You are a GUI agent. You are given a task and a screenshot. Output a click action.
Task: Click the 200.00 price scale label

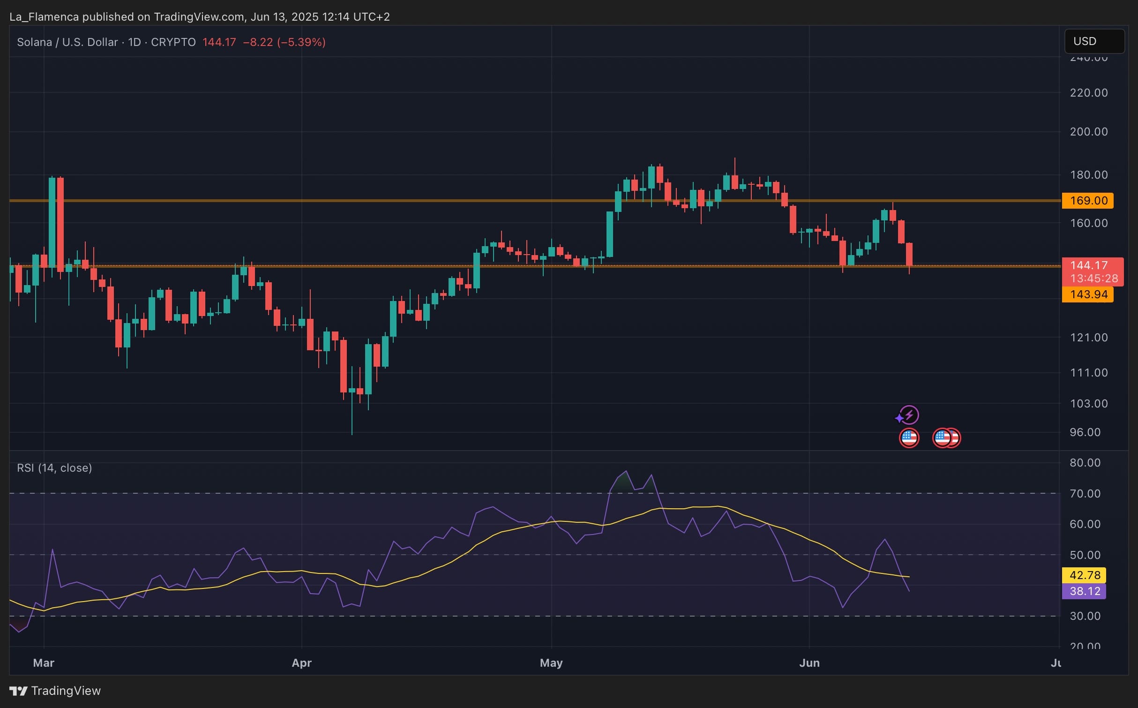(x=1088, y=132)
